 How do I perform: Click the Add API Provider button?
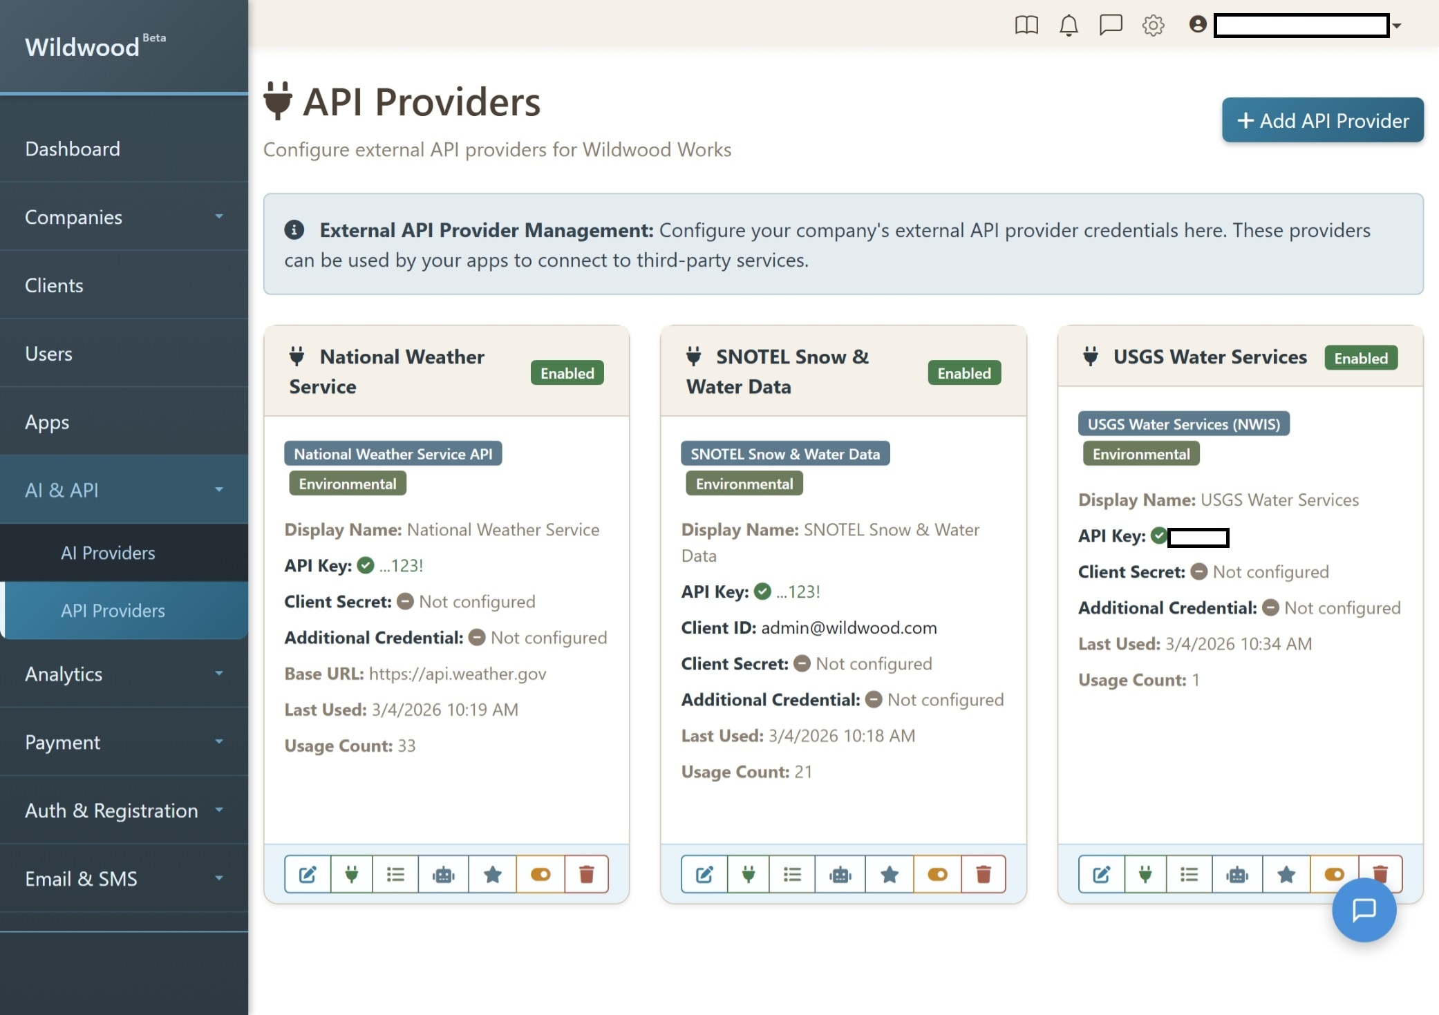tap(1322, 120)
